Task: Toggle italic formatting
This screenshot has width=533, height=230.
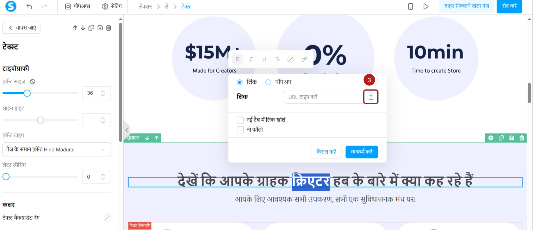Action: tap(251, 59)
